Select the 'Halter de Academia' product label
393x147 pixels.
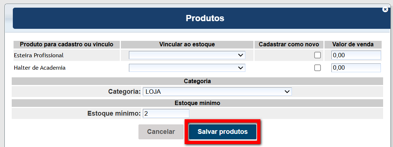click(x=40, y=68)
